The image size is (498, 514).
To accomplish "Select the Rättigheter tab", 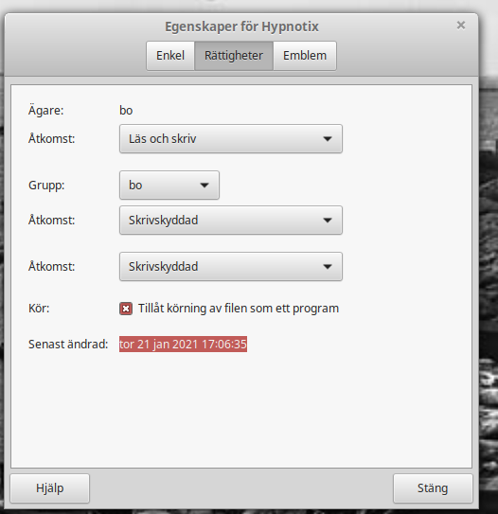I will tap(234, 56).
